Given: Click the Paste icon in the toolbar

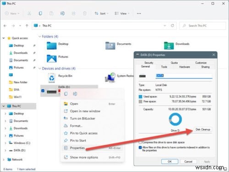Looking at the screenshot, I should [51, 13].
